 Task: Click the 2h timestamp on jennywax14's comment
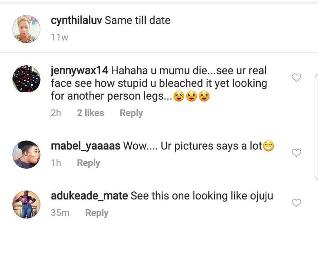point(56,113)
